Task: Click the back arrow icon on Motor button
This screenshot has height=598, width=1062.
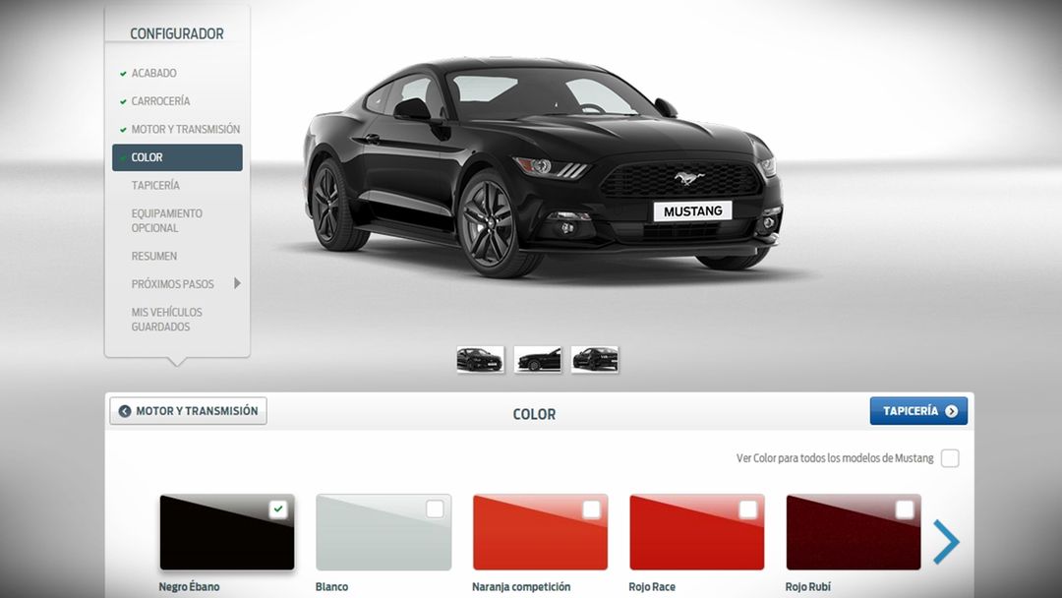Action: click(125, 411)
